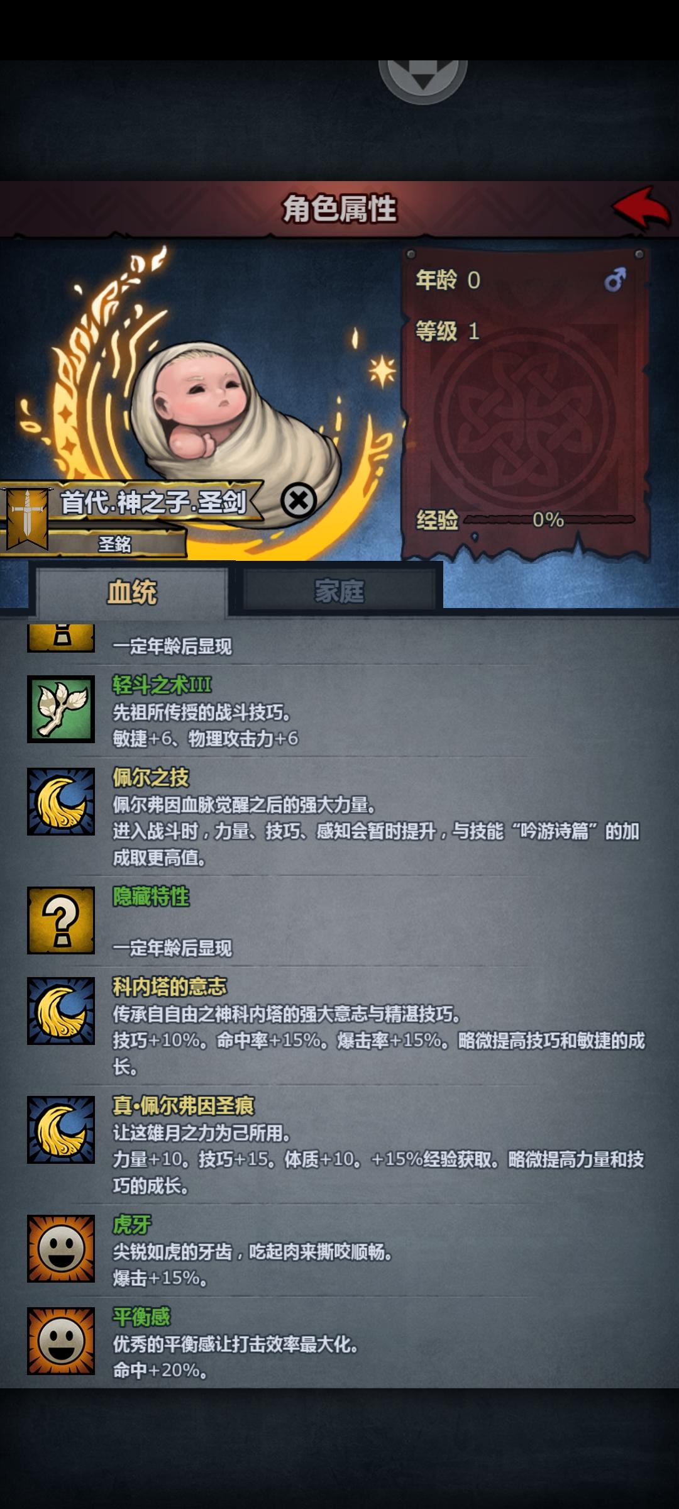Select the 血统 tab
This screenshot has width=679, height=1509.
click(x=132, y=592)
